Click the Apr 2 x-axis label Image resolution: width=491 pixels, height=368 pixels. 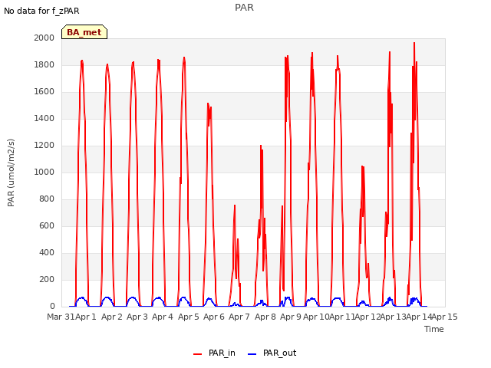(x=112, y=317)
